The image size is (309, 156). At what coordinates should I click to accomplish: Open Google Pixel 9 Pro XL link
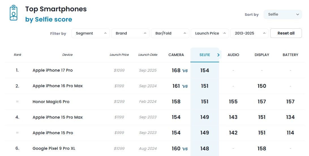[54, 148]
